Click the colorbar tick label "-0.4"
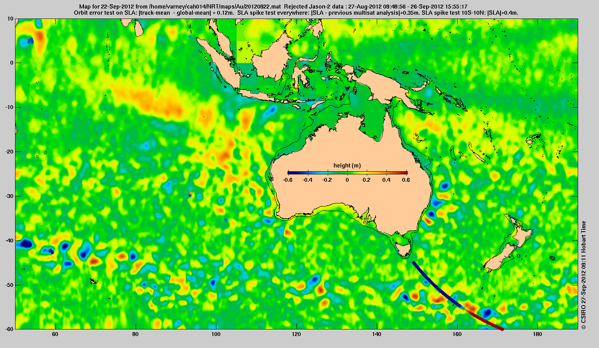 click(x=307, y=180)
